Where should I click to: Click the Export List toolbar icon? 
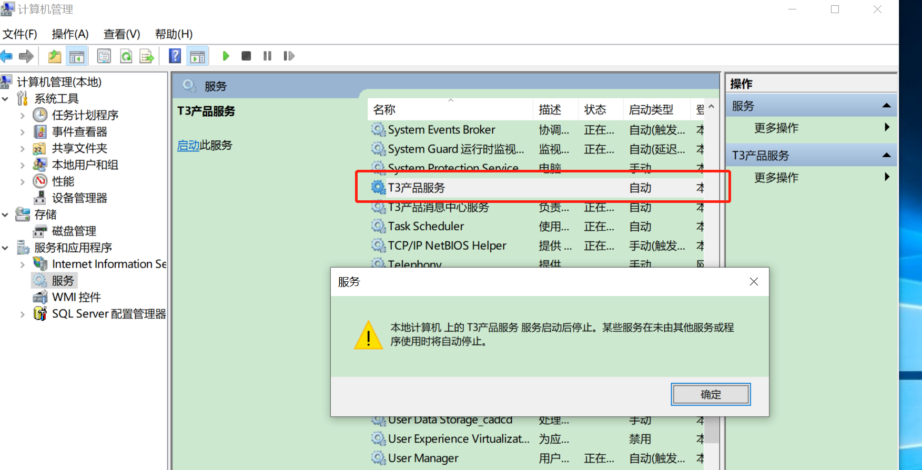point(147,56)
